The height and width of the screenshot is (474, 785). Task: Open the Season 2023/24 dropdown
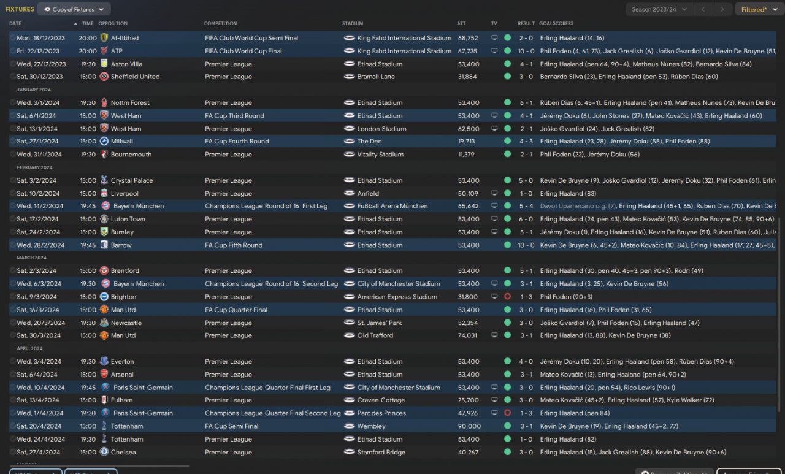tap(659, 9)
